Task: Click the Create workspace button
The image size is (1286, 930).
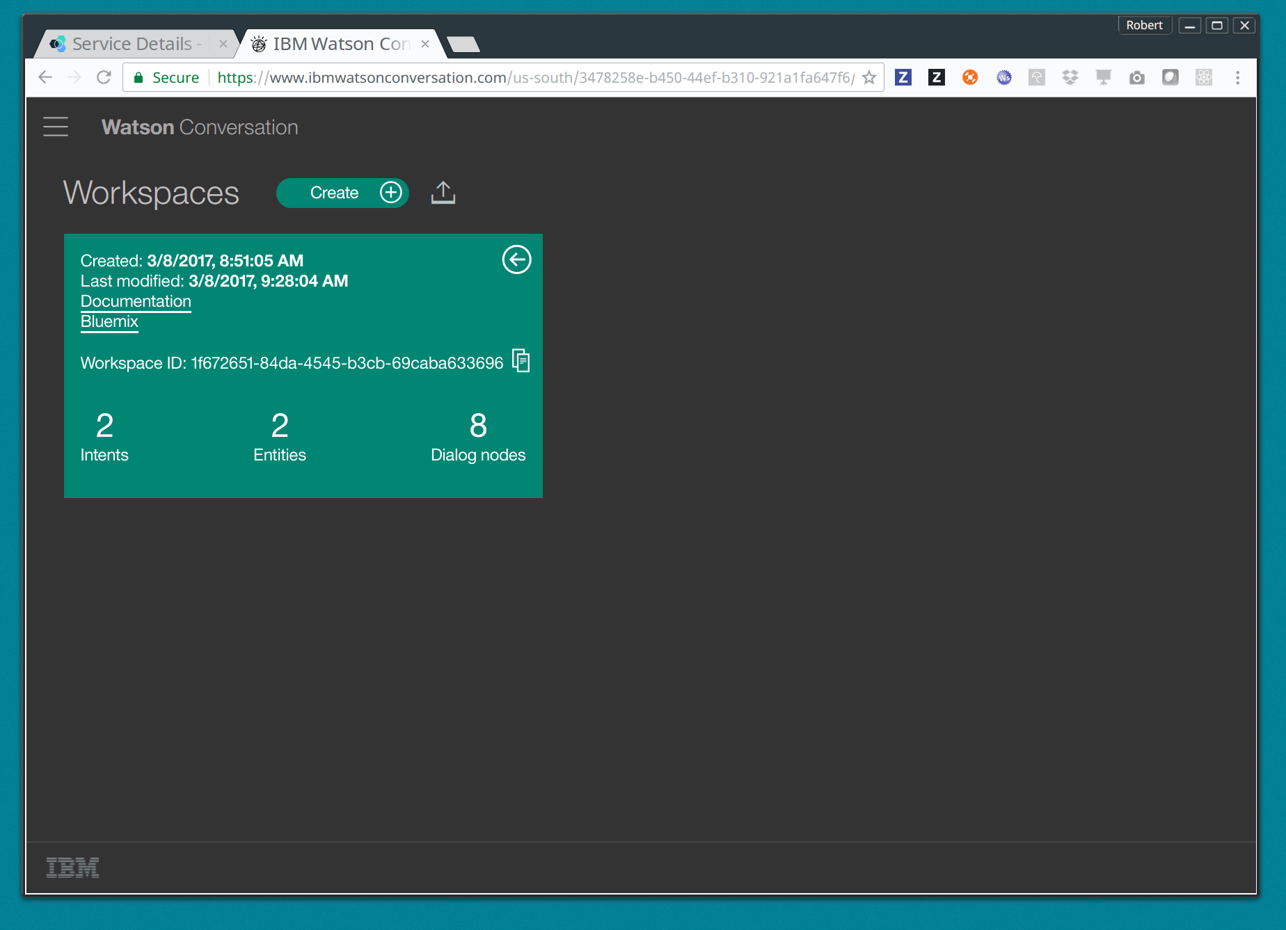Action: (342, 193)
